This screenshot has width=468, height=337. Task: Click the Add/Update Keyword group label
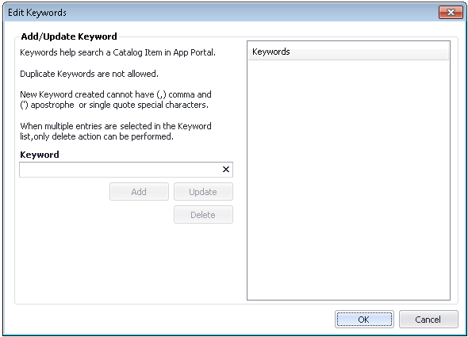pos(69,36)
